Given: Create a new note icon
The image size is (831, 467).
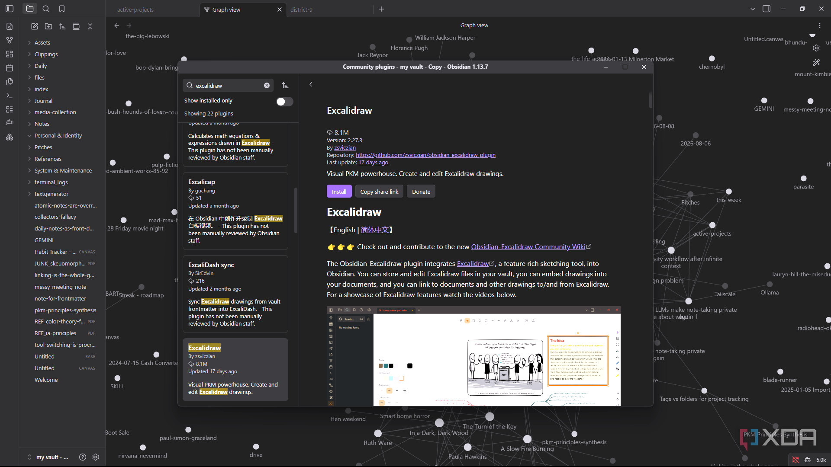Looking at the screenshot, I should pos(35,26).
